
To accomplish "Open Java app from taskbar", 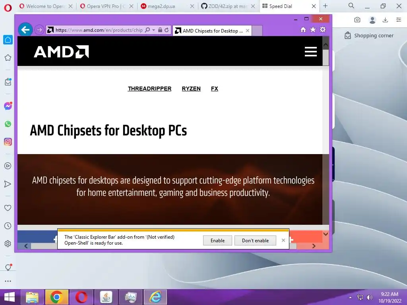I will click(106, 297).
